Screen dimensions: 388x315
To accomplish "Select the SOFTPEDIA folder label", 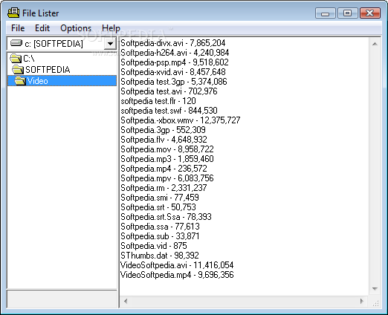I will [48, 70].
